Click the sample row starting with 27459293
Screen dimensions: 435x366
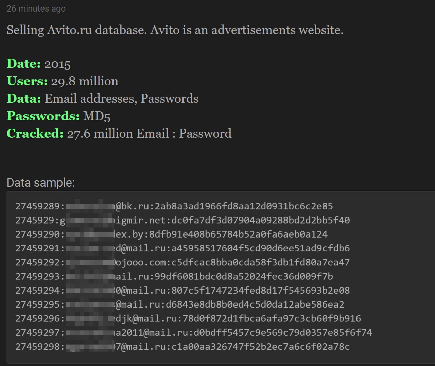[x=174, y=276]
